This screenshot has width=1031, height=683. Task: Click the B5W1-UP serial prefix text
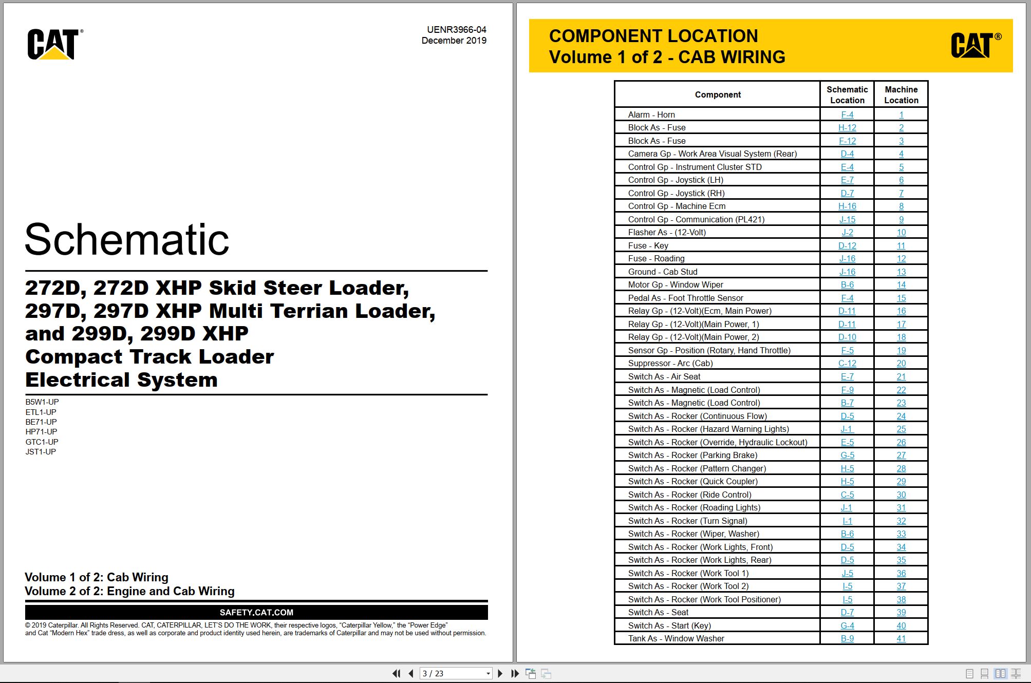[x=42, y=402]
